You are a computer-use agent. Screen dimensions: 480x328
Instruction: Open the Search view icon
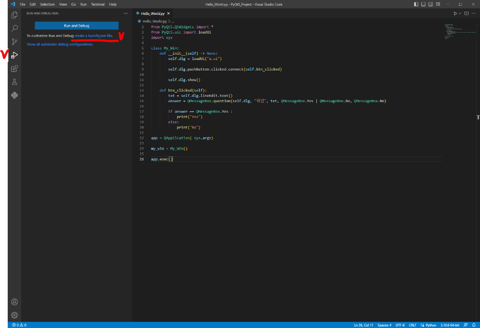pos(14,28)
